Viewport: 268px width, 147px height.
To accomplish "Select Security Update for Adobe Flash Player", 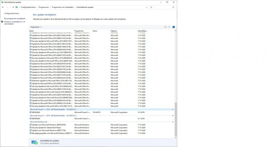I will point(46,128).
